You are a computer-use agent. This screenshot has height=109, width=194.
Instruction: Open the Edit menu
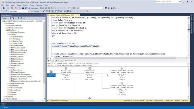(x=7, y=5)
